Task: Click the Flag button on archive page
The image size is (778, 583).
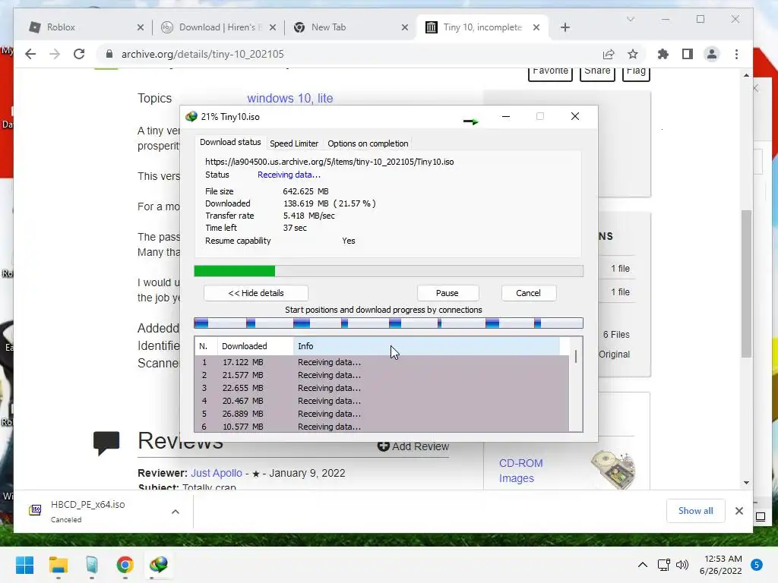Action: pos(636,72)
